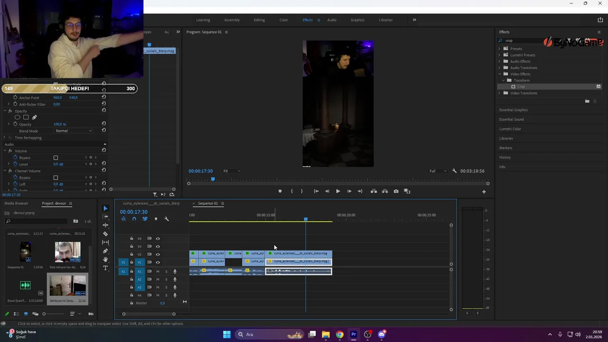Expand the Audio Effects folder
The width and height of the screenshot is (608, 342).
500,61
